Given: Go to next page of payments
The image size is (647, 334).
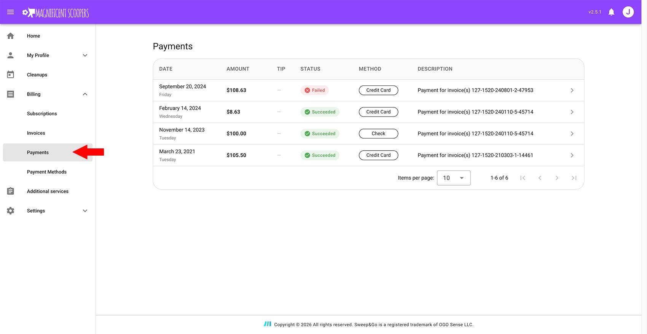Looking at the screenshot, I should tap(557, 178).
